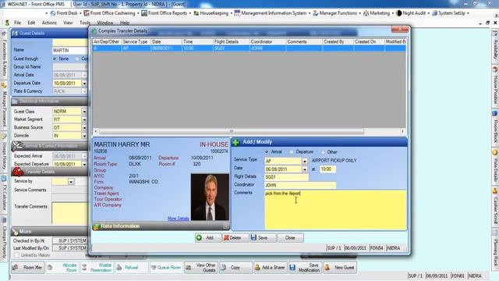Expand the Domicile dropdown
499x281 pixels.
(84, 135)
